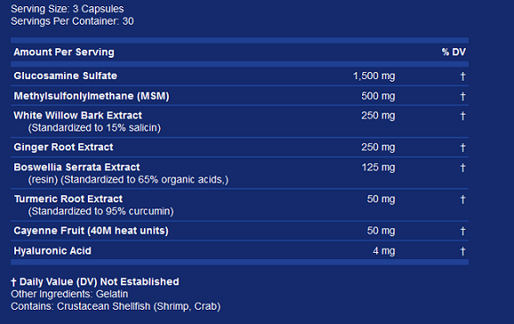Click the Serving Size: 3 Capsules text
Image resolution: width=514 pixels, height=324 pixels.
click(67, 9)
